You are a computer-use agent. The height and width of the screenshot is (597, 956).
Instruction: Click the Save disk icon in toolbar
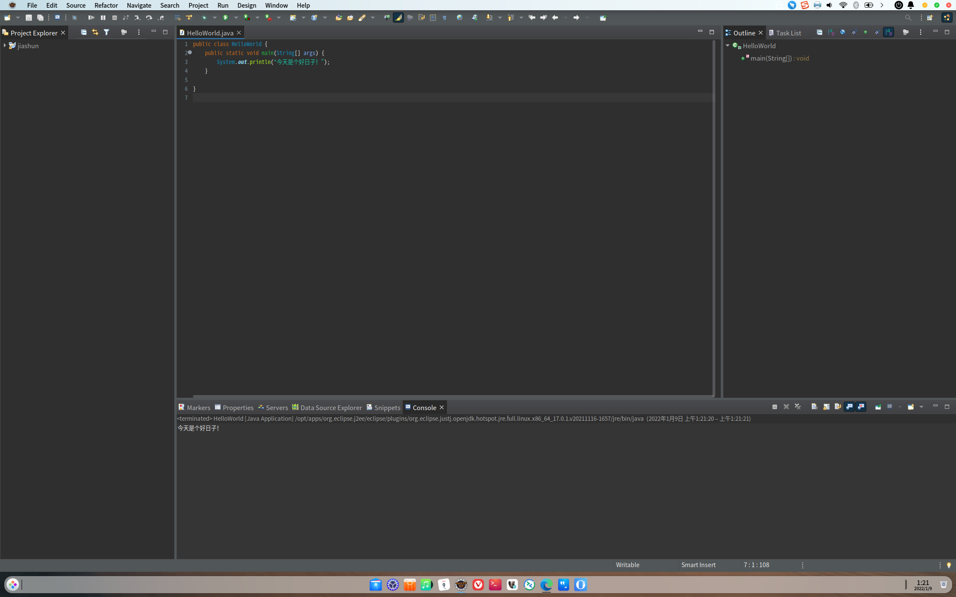click(x=29, y=17)
